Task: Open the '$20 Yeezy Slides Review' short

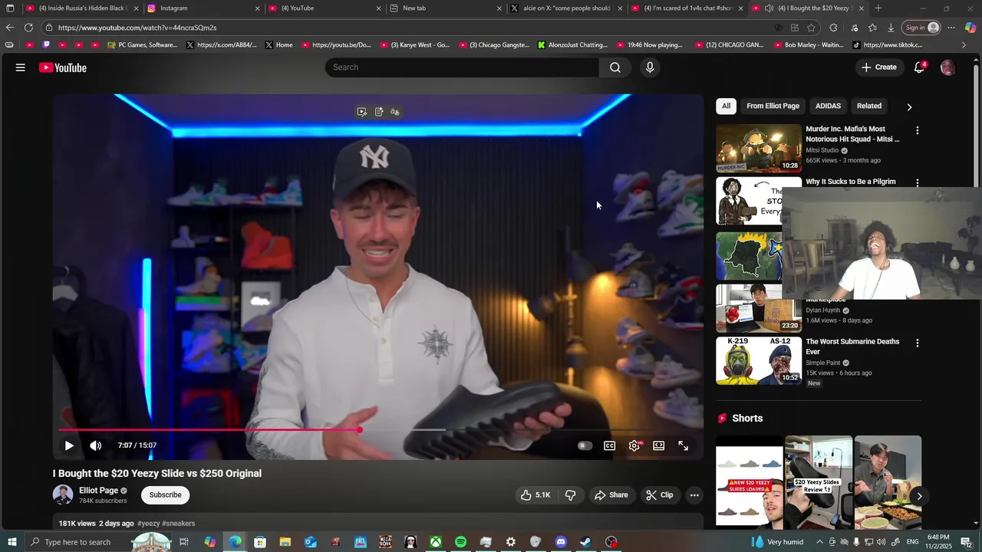Action: pos(819,482)
